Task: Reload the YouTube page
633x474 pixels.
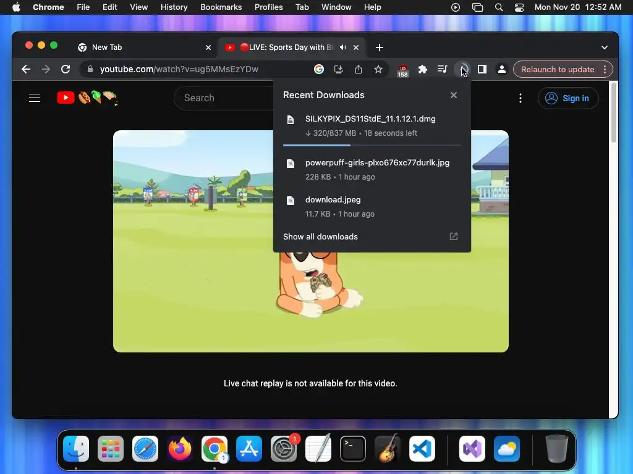Action: click(x=66, y=69)
